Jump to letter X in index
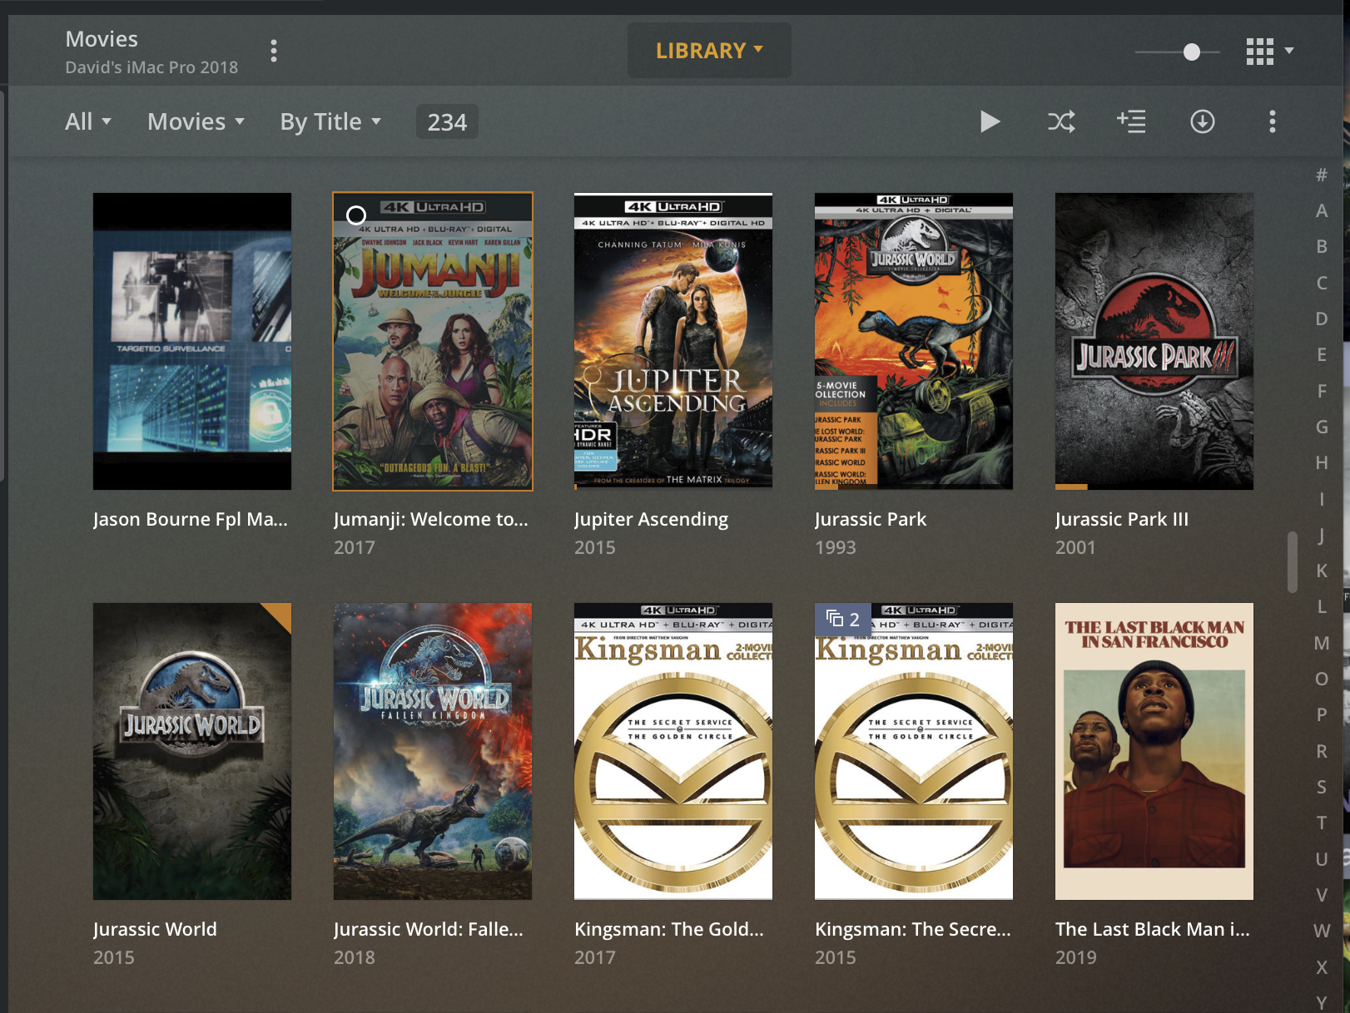This screenshot has width=1350, height=1013. tap(1322, 967)
